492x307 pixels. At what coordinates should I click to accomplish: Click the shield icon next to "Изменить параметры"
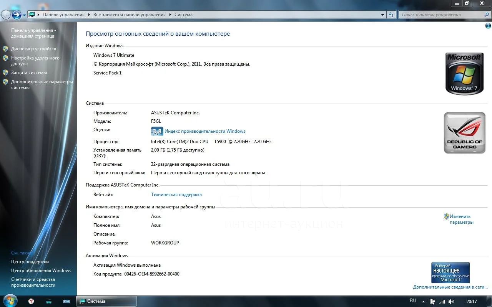click(x=447, y=216)
